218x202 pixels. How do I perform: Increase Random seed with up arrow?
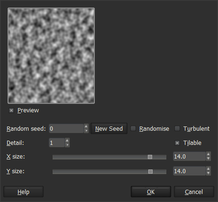[x=86, y=126]
